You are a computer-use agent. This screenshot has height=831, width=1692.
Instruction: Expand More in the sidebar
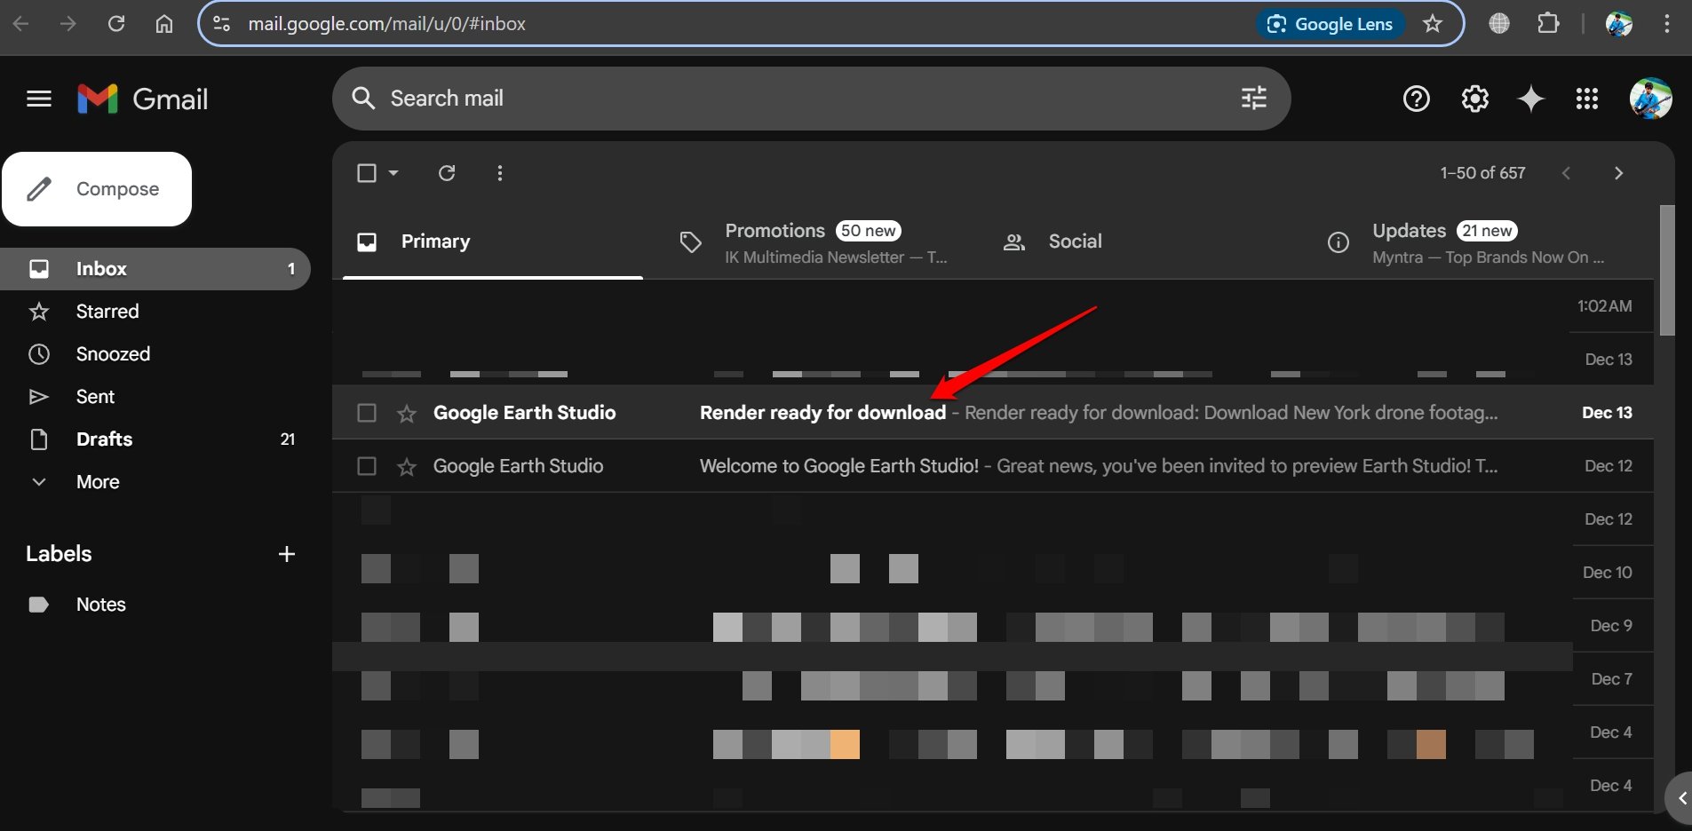coord(98,482)
